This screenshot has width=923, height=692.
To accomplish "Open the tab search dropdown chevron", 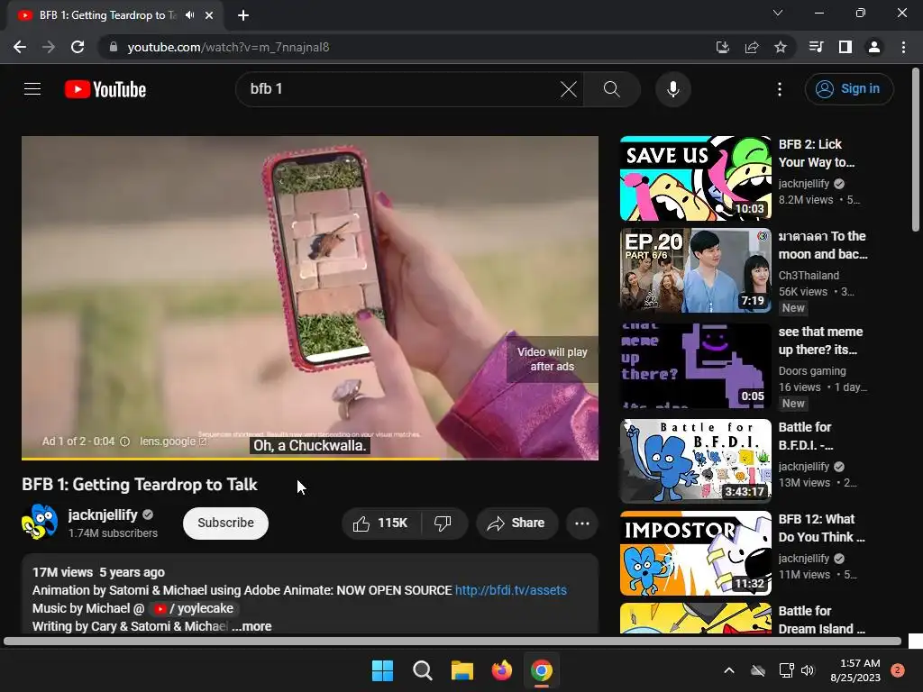I will point(778,13).
